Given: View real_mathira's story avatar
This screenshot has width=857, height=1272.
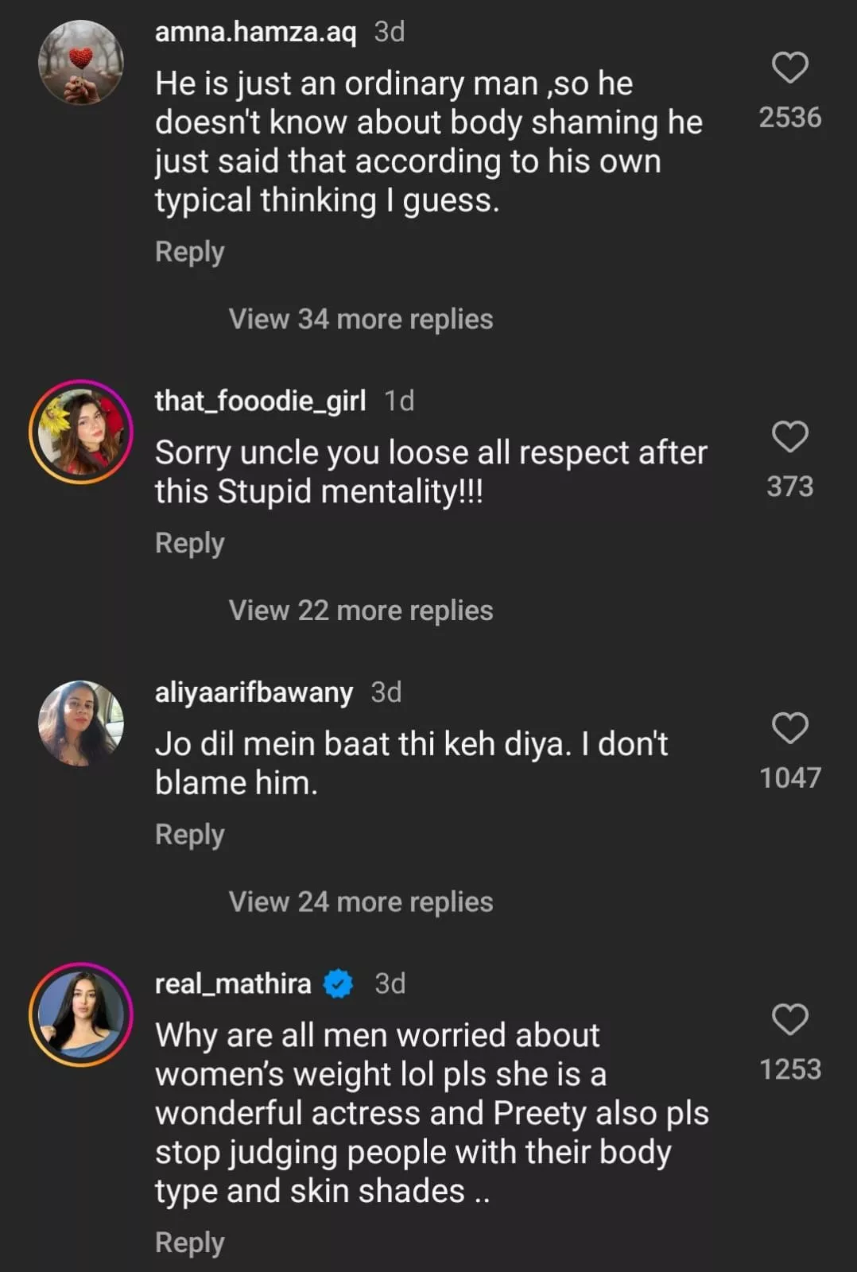Looking at the screenshot, I should tap(81, 1015).
